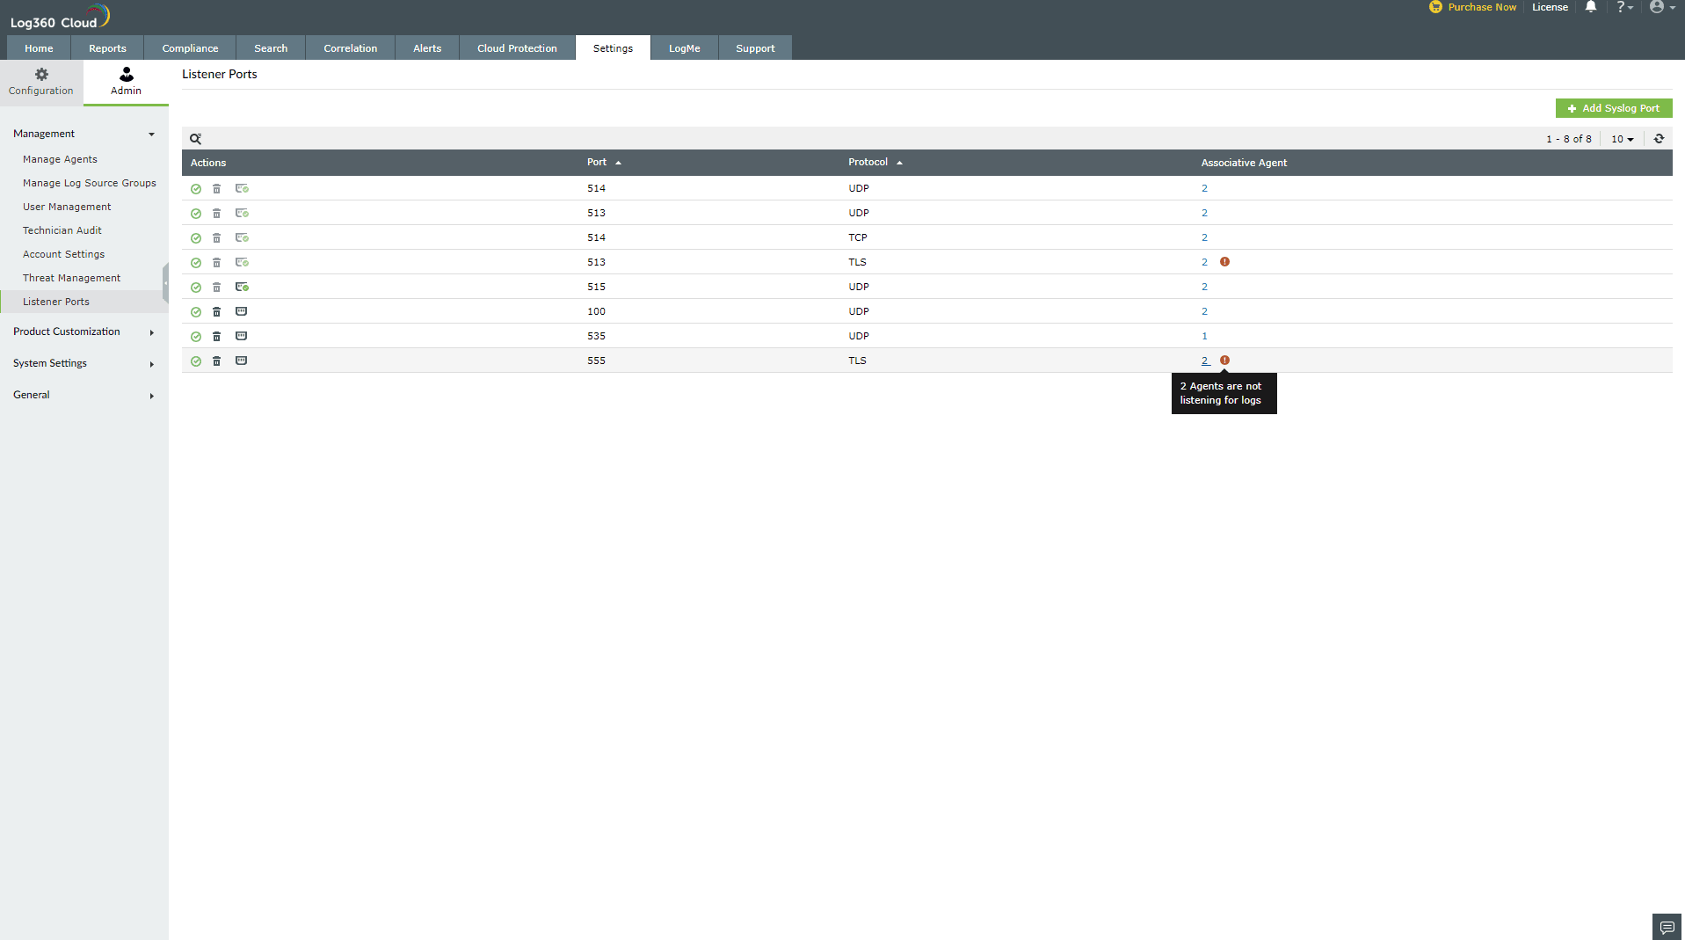Viewport: 1685px width, 940px height.
Task: Open the Support tab
Action: pyautogui.click(x=755, y=48)
